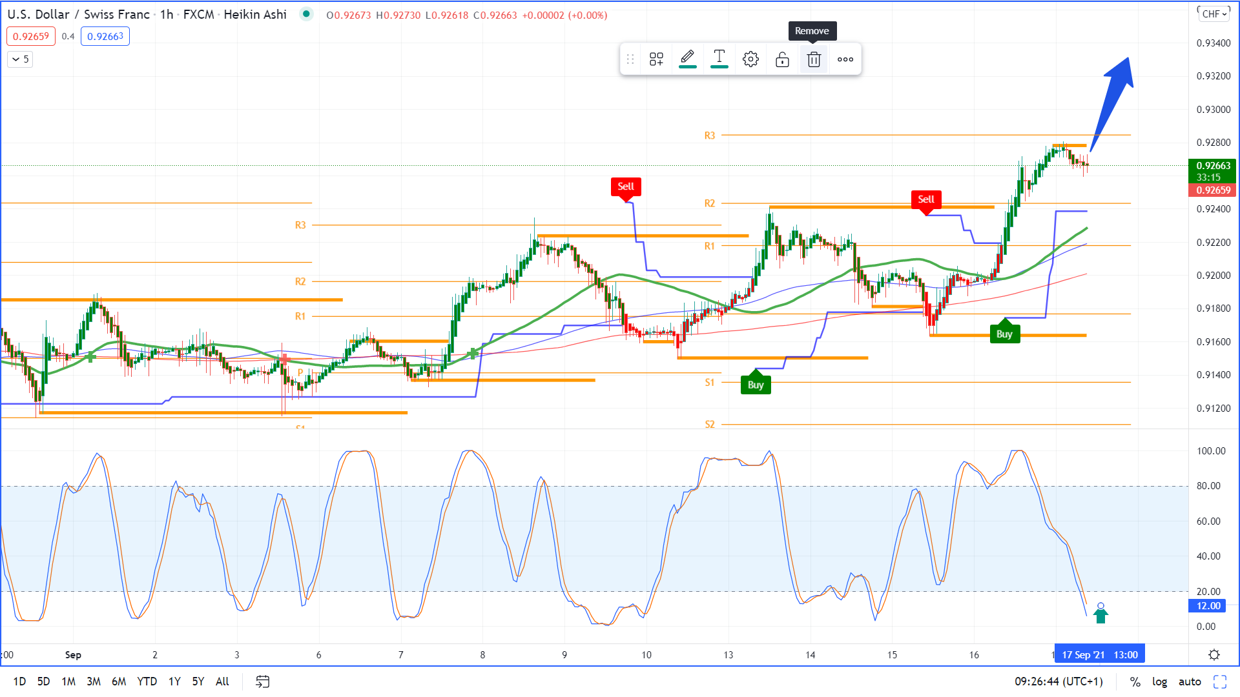Toggle auto scale mode
Screen dimensions: 1240x697
pyautogui.click(x=1190, y=682)
